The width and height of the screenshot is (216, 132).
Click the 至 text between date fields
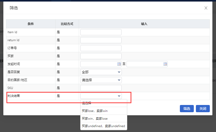tap(124, 64)
